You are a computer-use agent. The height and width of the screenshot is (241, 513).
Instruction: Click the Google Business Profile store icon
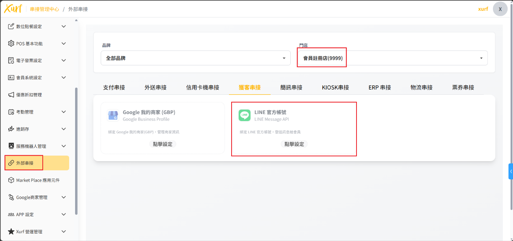pyautogui.click(x=113, y=115)
